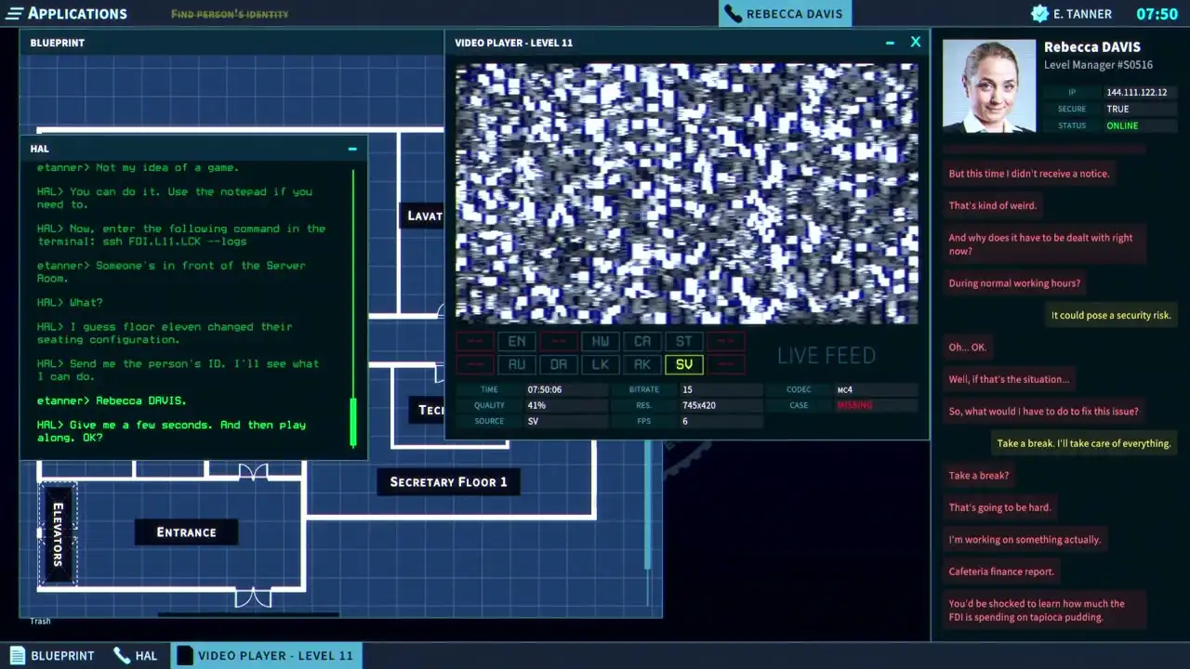The height and width of the screenshot is (669, 1190).
Task: Click the HAL terminal green scrollbar
Action: (353, 423)
